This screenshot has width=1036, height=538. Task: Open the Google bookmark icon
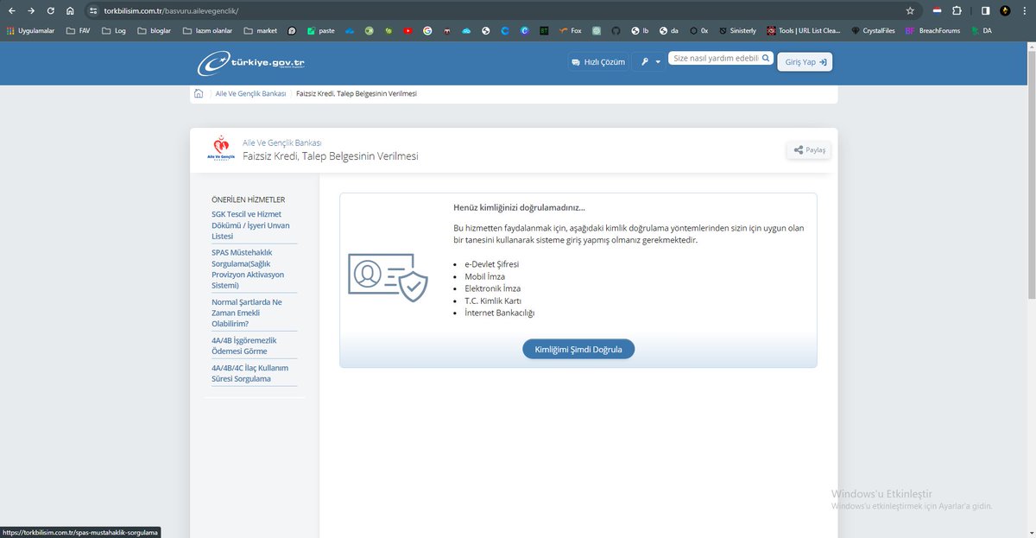427,30
